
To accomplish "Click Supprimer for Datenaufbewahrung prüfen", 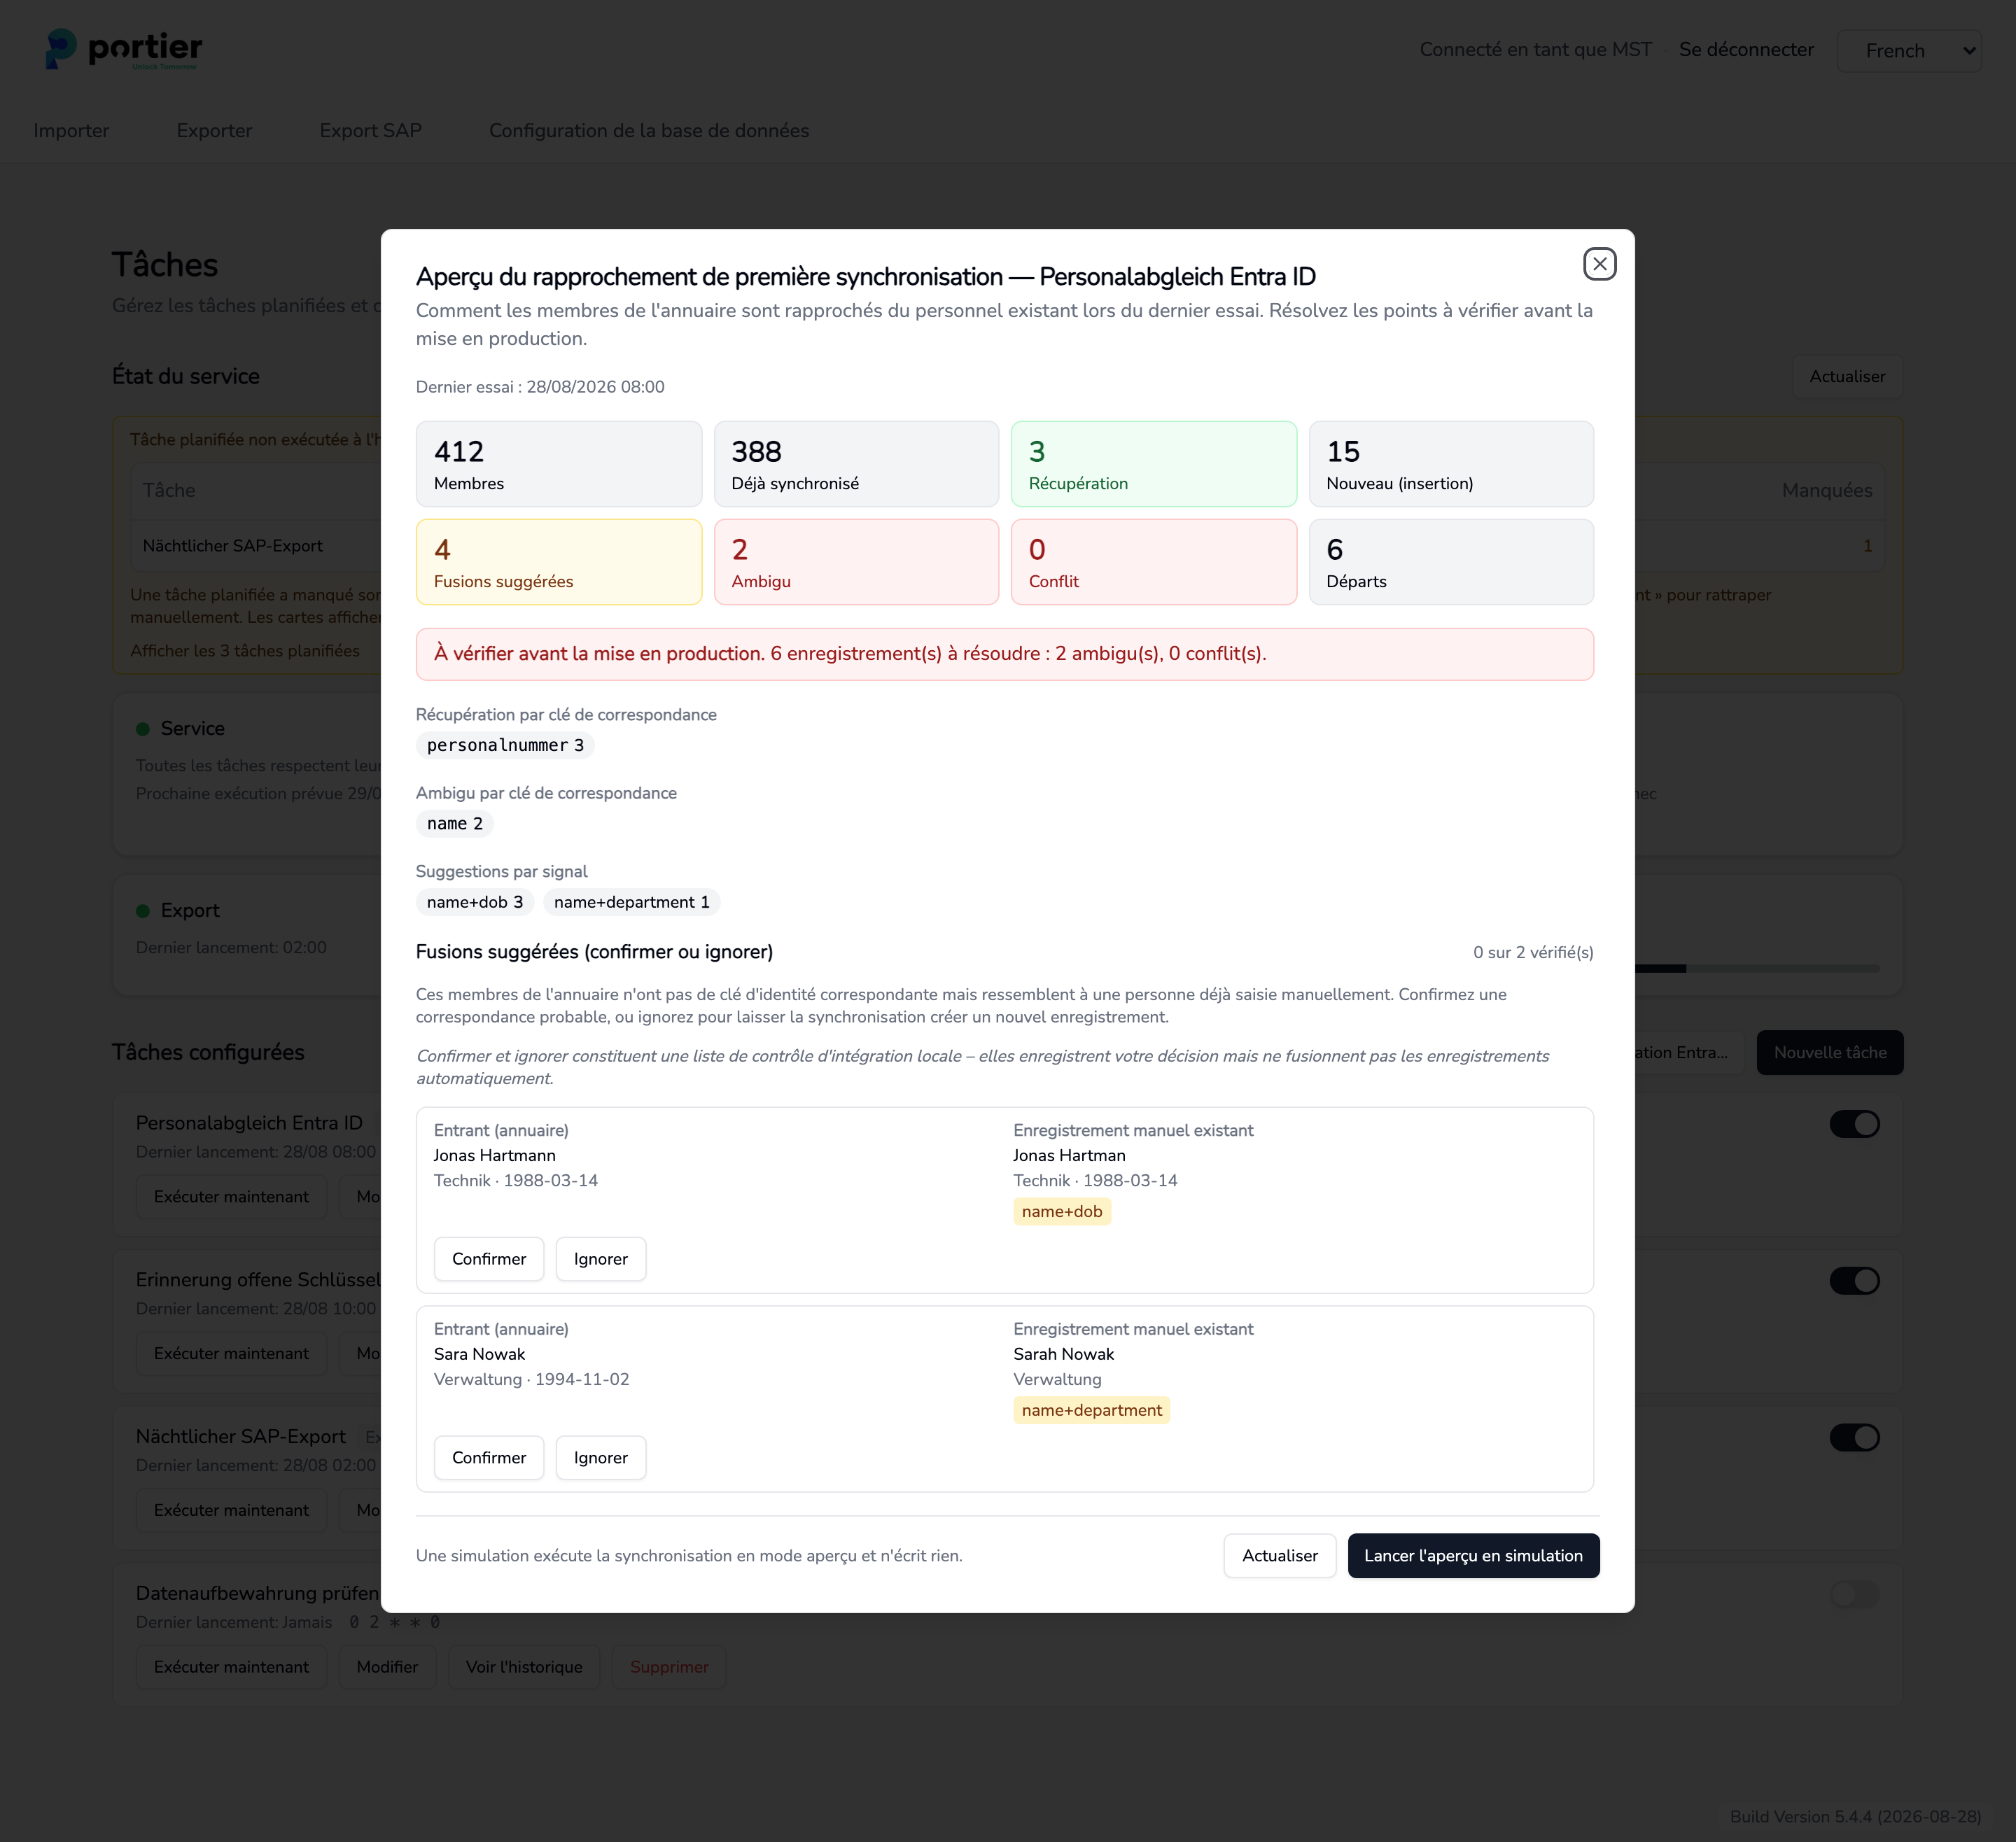I will (x=669, y=1667).
